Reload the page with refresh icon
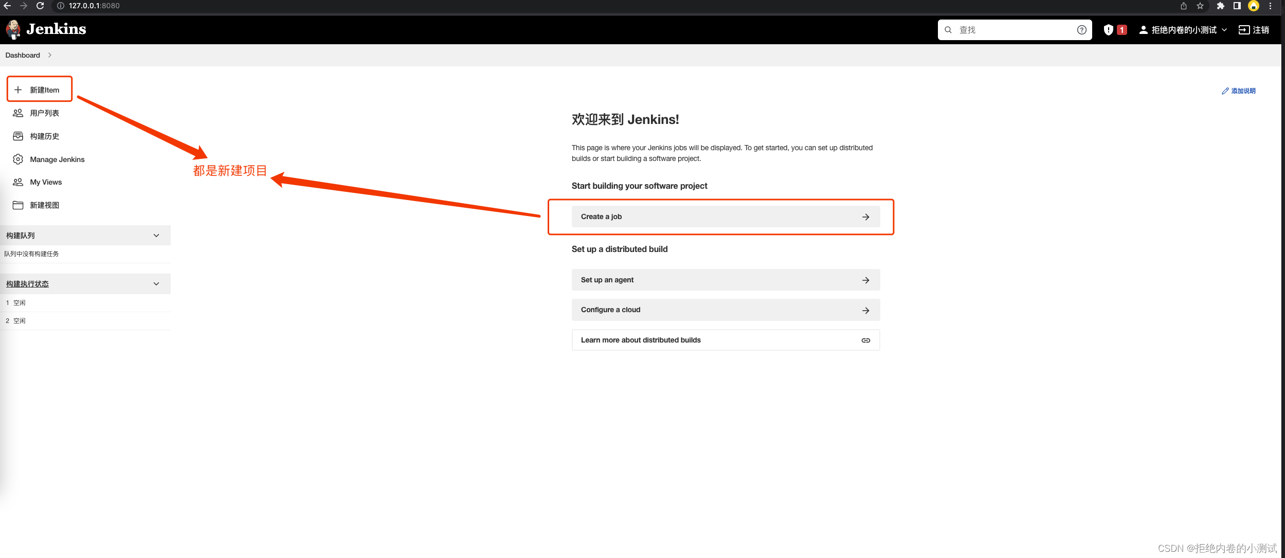 40,6
